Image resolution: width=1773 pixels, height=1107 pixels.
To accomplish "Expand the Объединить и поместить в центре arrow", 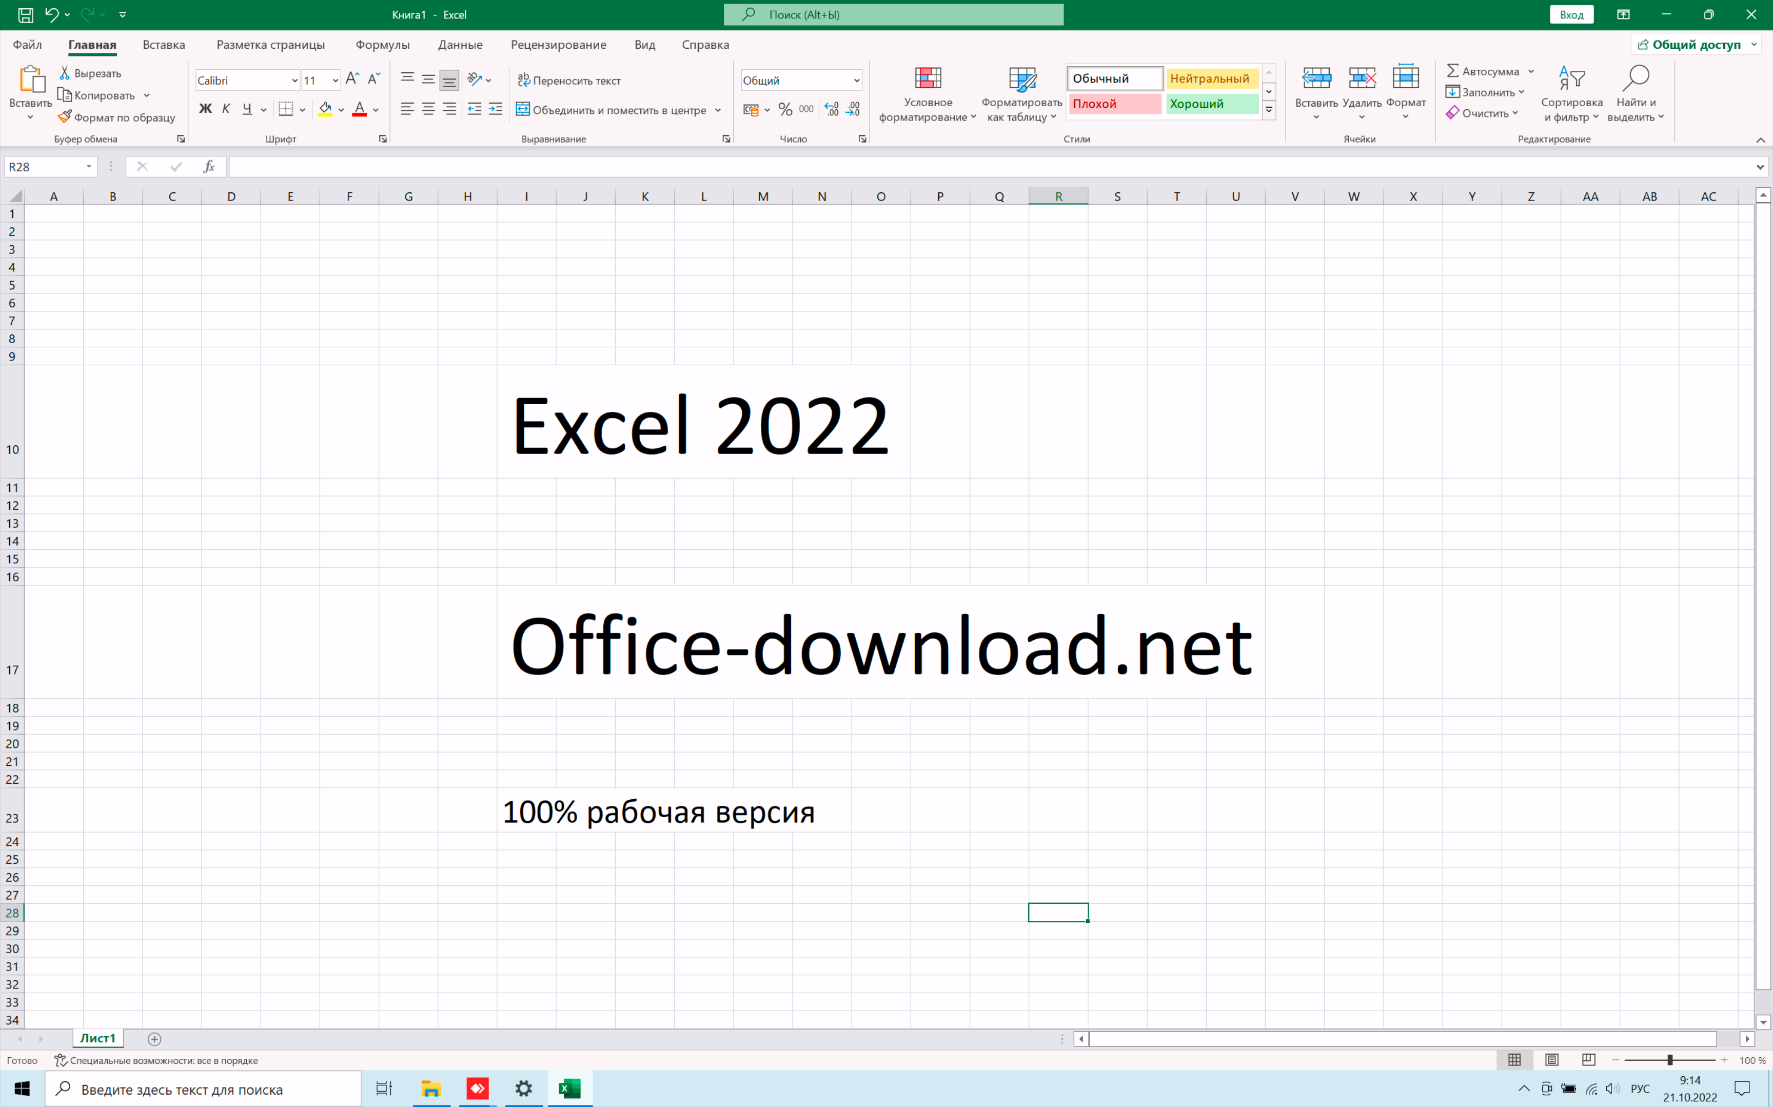I will [718, 110].
